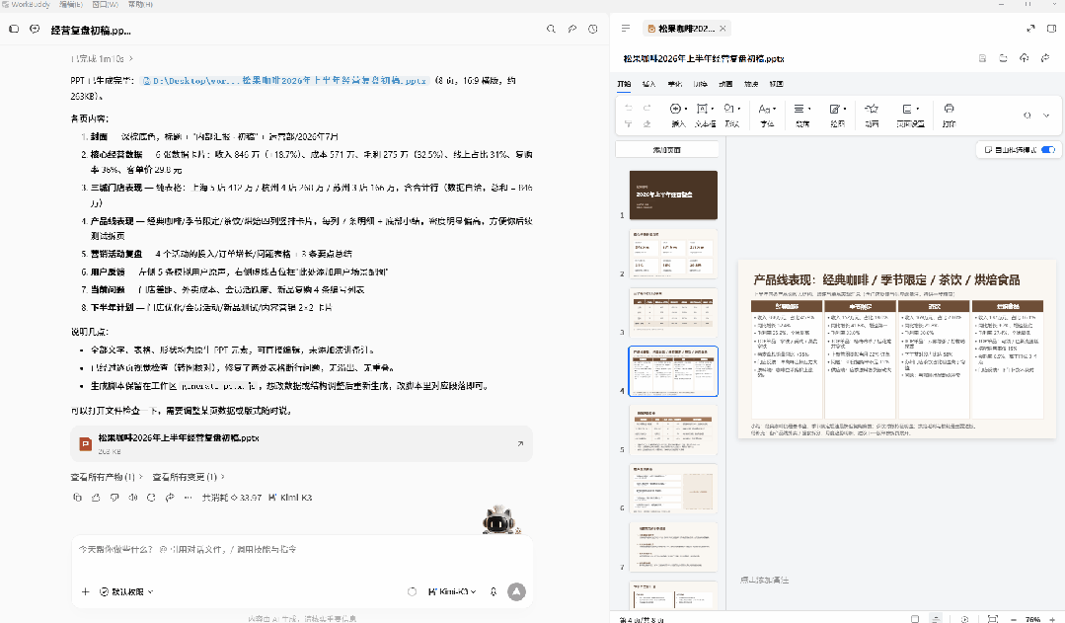Open Animation star tool
Viewport: 1065px width, 623px height.
[x=872, y=115]
